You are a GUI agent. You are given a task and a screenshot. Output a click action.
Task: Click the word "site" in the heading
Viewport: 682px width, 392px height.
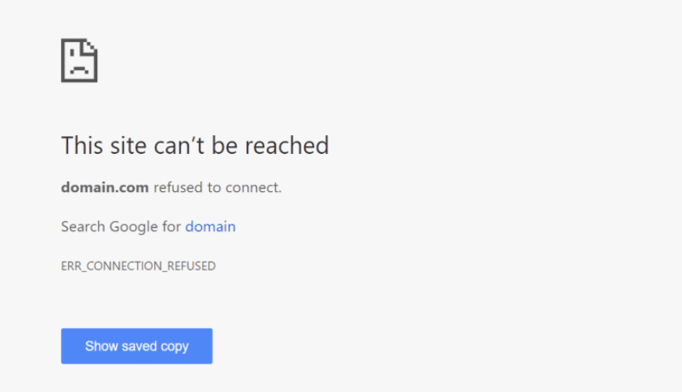tap(129, 145)
